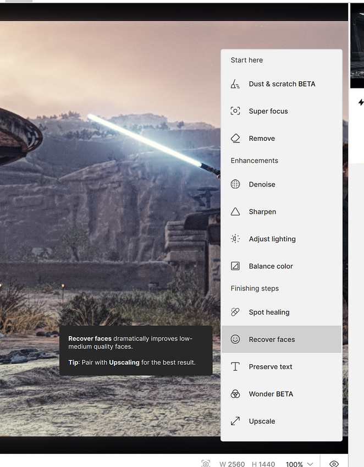The image size is (364, 467).
Task: Select Wonder BETA from the menu
Action: 271,394
